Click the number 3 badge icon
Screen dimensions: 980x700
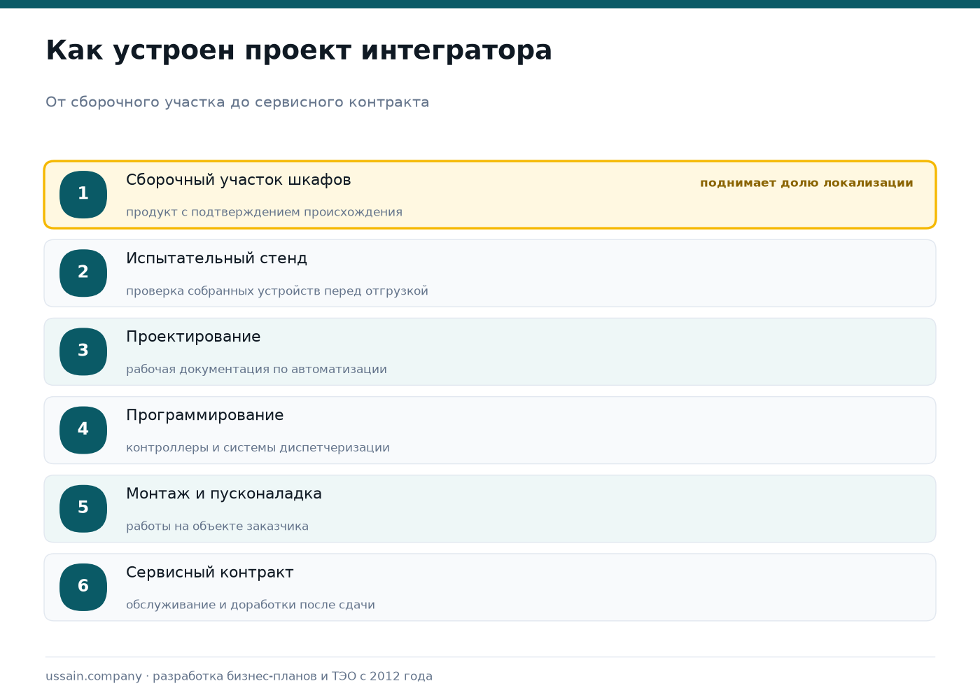point(83,351)
